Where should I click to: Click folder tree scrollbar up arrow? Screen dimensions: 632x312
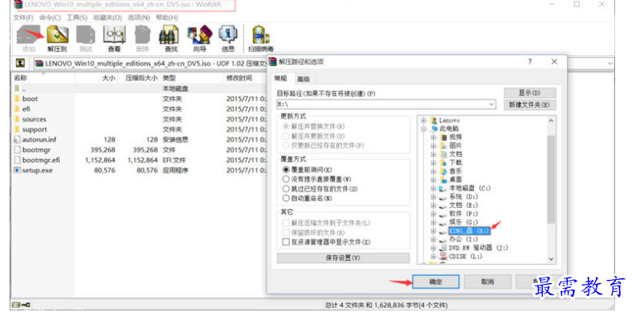point(551,120)
